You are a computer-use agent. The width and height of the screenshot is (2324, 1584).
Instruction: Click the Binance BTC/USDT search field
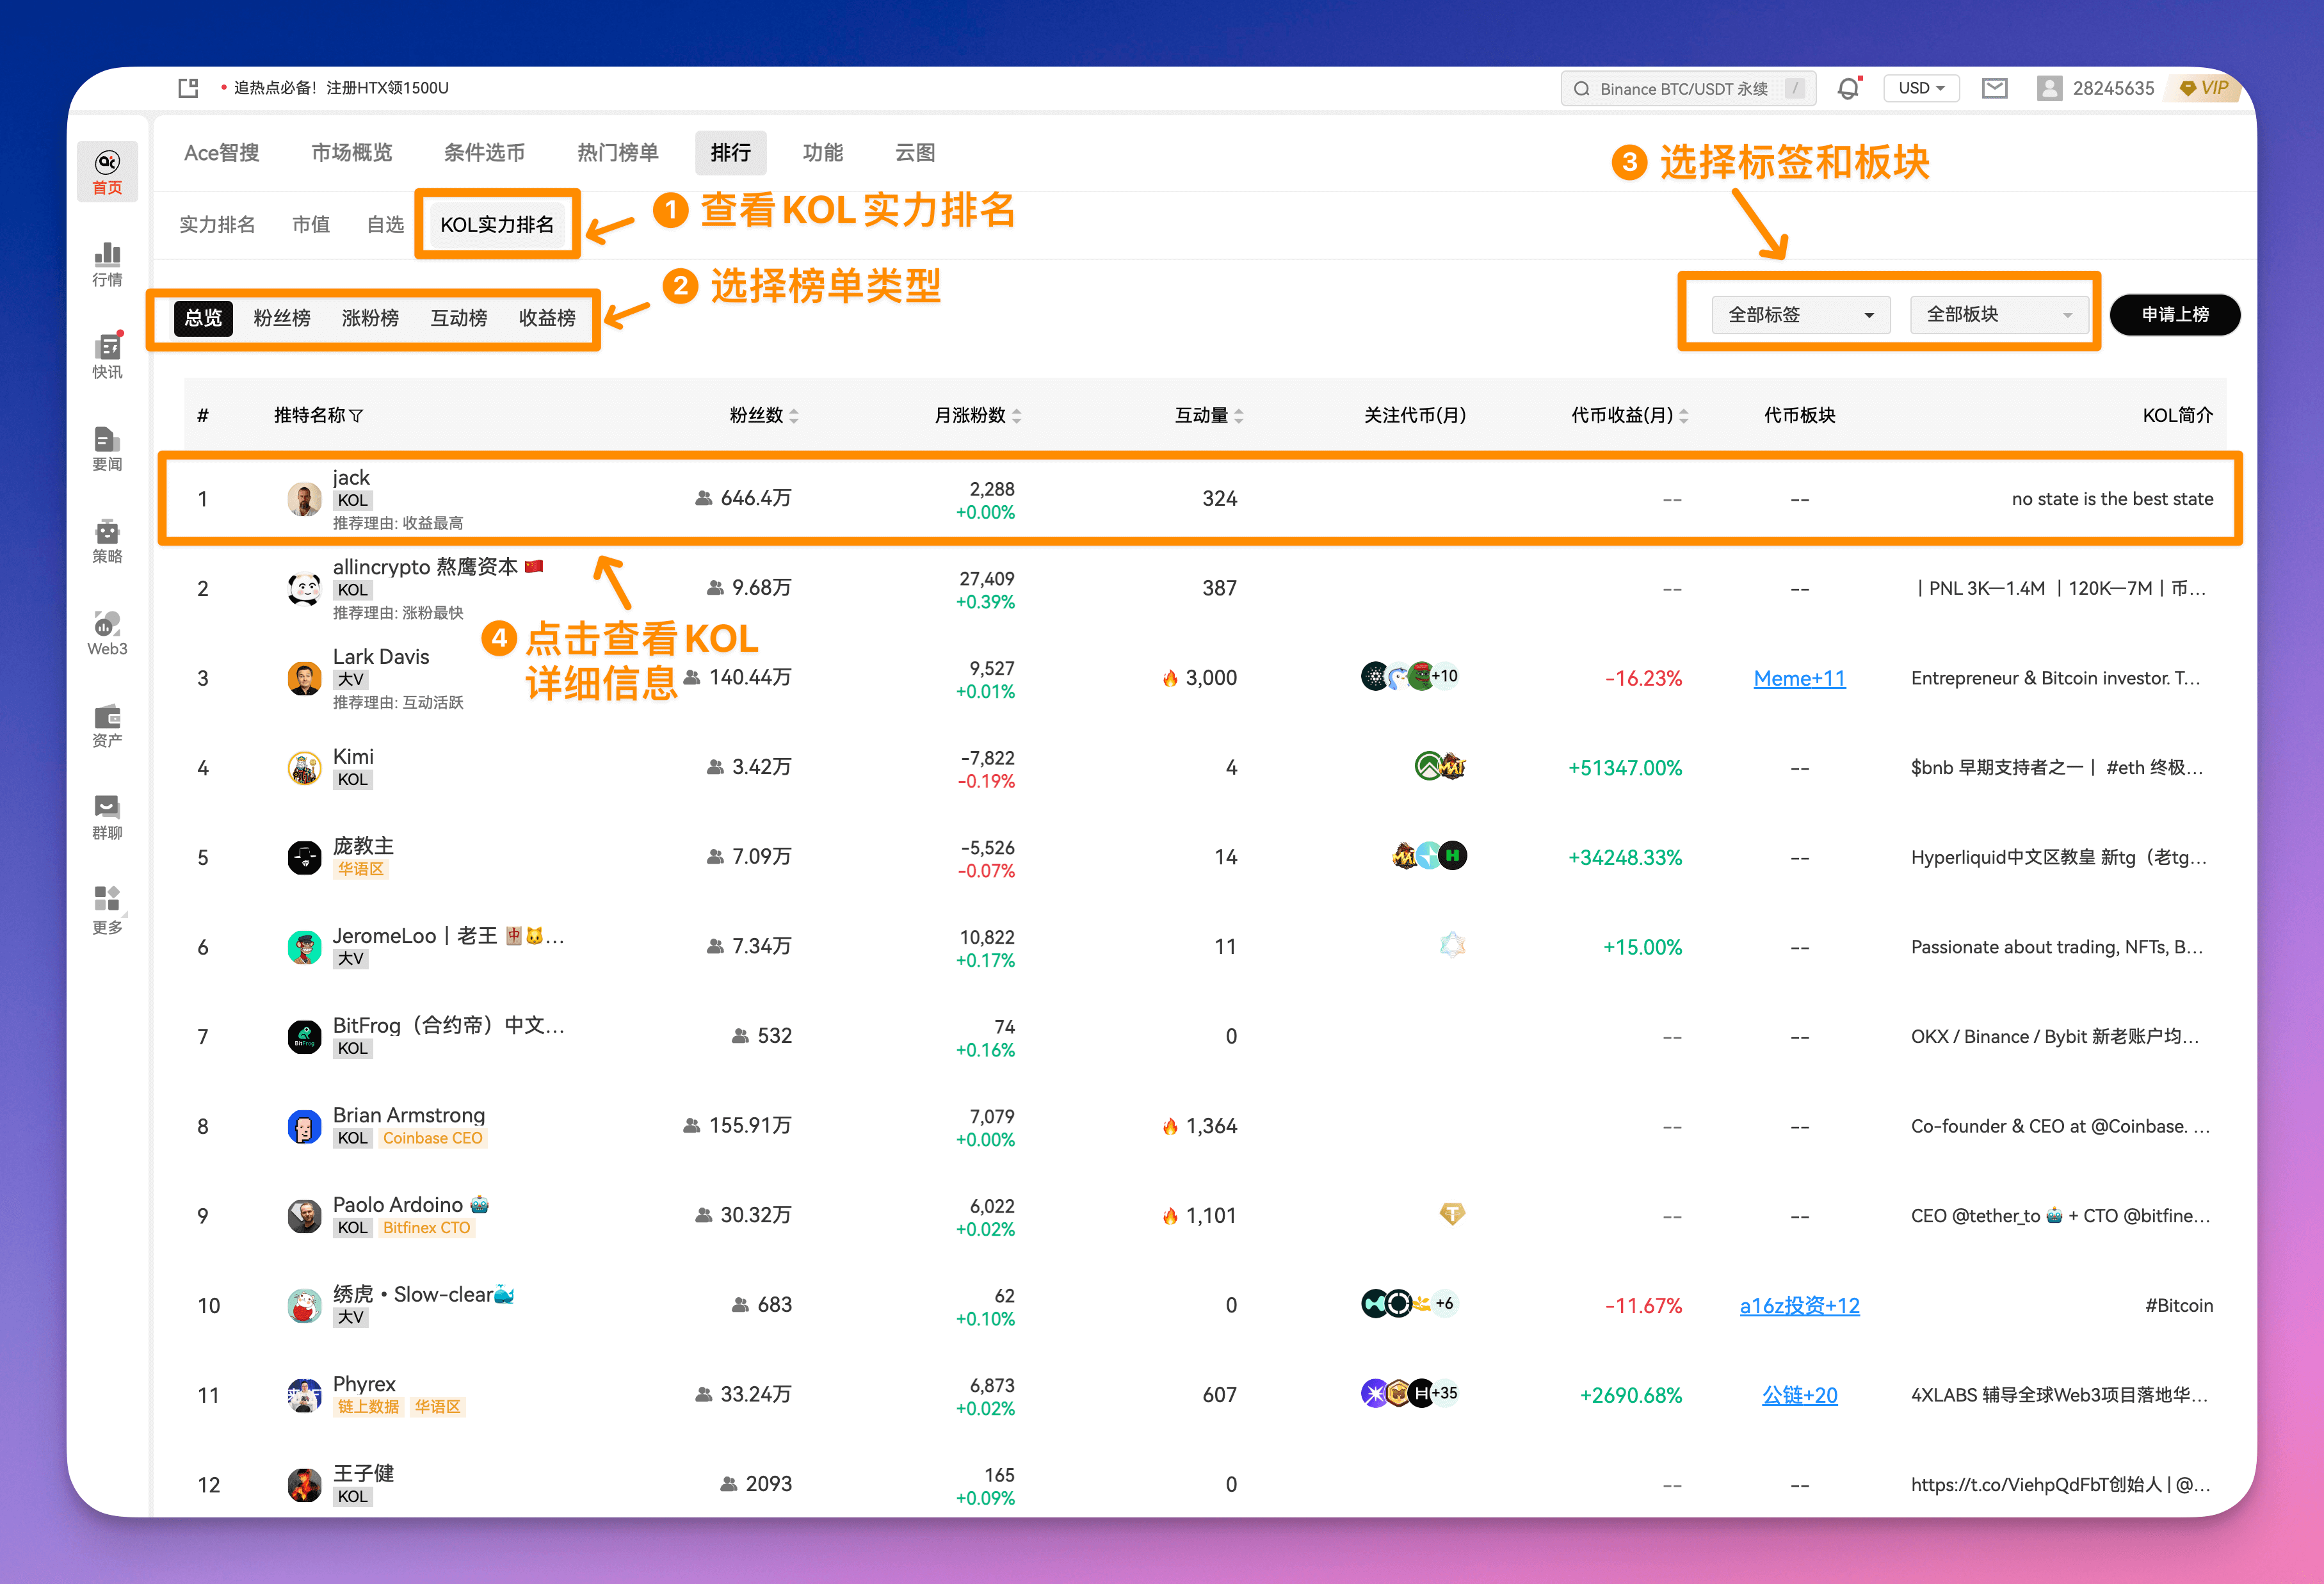(x=1687, y=88)
